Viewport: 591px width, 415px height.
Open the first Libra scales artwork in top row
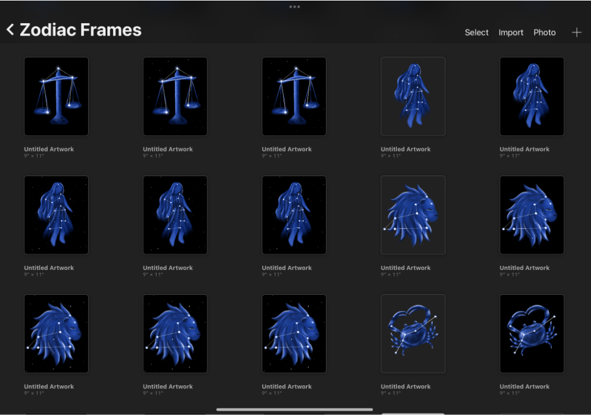(56, 96)
